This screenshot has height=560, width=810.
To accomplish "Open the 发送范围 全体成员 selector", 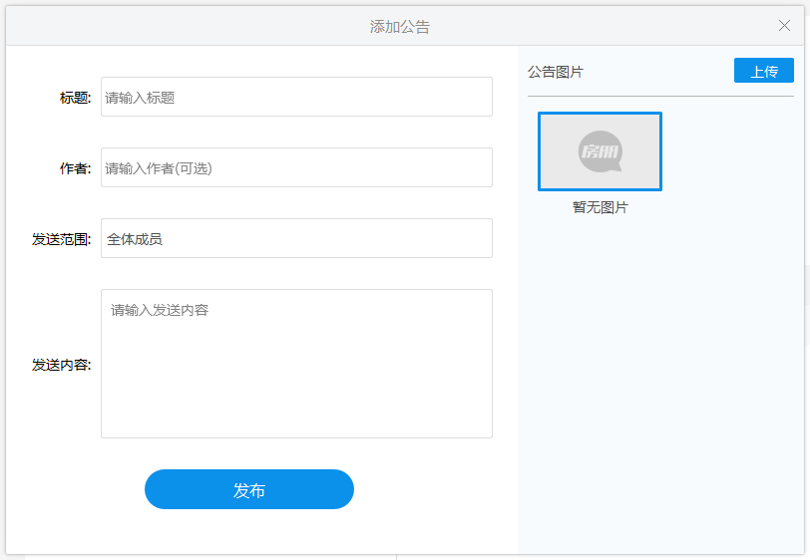I will pyautogui.click(x=296, y=238).
